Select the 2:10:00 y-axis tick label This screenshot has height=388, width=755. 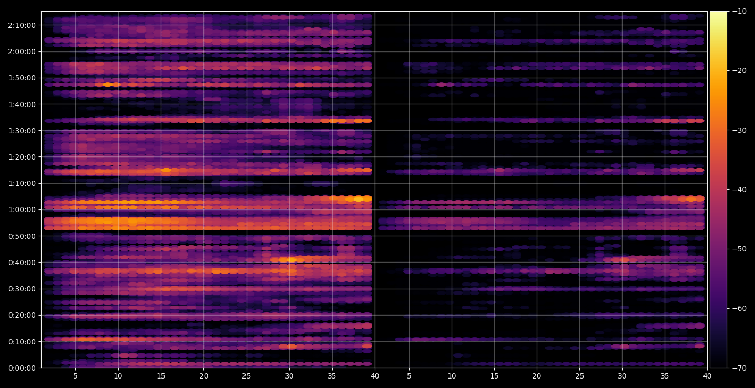[22, 25]
